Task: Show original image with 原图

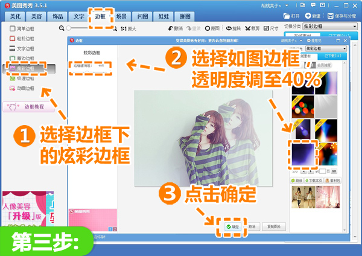Action: [212, 28]
